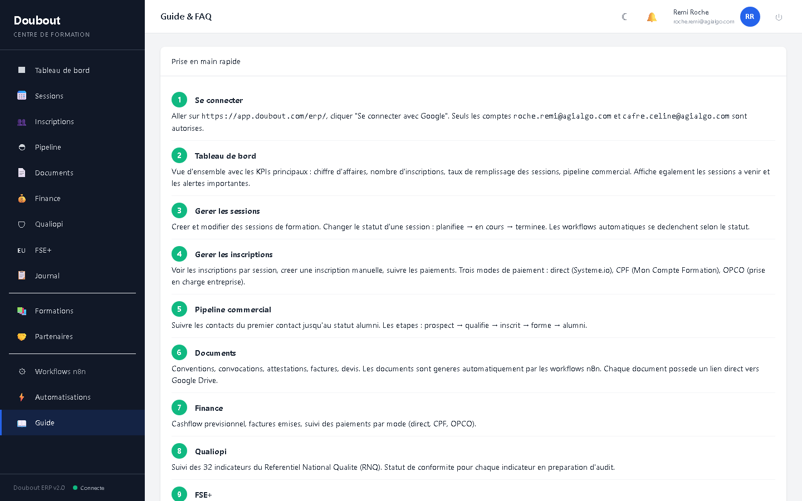Viewport: 802px width, 501px height.
Task: Open the Workflows n8n gear icon
Action: [22, 371]
